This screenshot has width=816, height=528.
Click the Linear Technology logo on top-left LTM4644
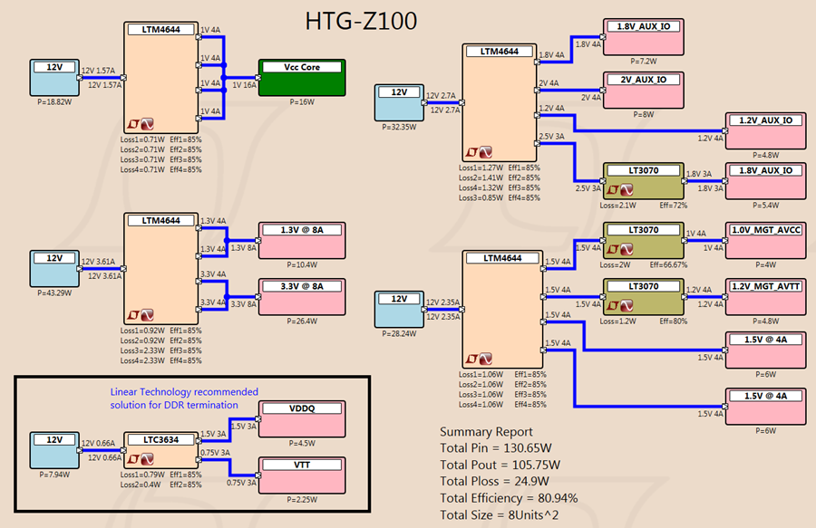point(134,124)
